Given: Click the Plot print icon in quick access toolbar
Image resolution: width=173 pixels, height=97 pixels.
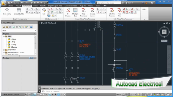Looking at the screenshot, I should coord(32,3).
